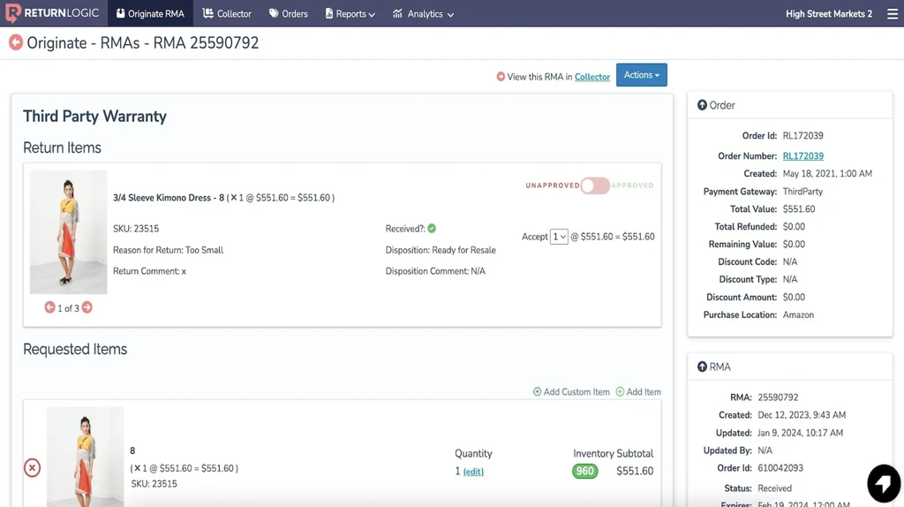Click the back arrow beside Originate title

click(16, 42)
